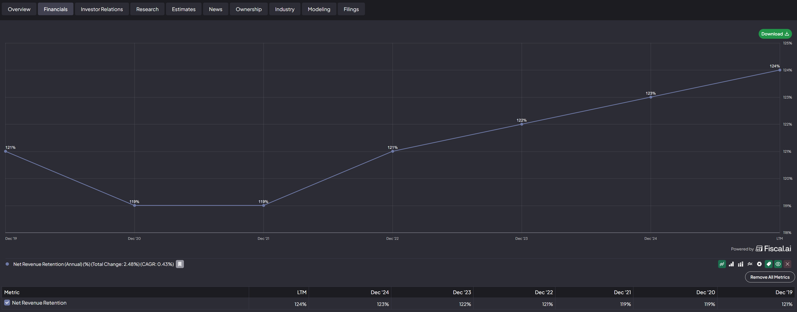
Task: Click the Fiscal.ai logo link
Action: (773, 249)
